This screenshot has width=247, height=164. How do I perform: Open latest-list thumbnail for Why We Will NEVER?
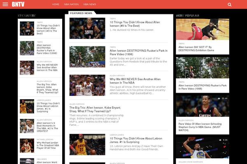click(x=27, y=68)
